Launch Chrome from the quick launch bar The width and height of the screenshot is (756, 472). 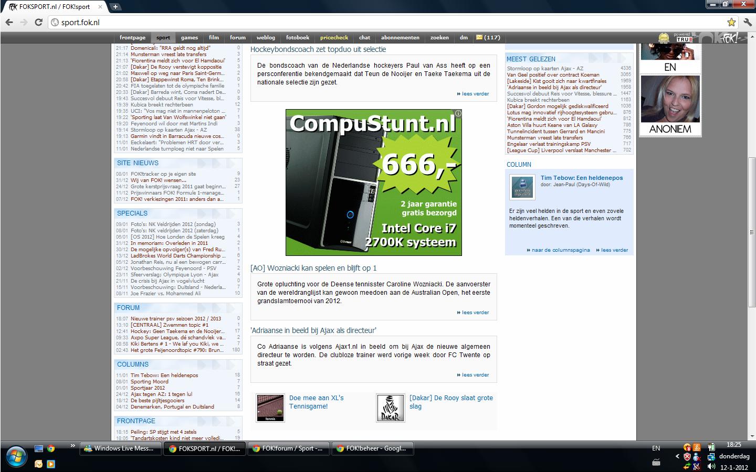(x=51, y=448)
